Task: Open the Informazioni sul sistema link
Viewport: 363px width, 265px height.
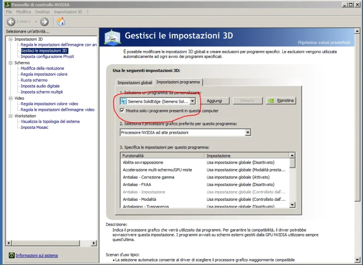Action: click(36, 255)
